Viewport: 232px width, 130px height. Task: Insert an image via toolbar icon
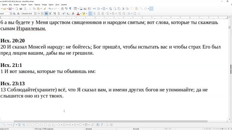(x=81, y=9)
